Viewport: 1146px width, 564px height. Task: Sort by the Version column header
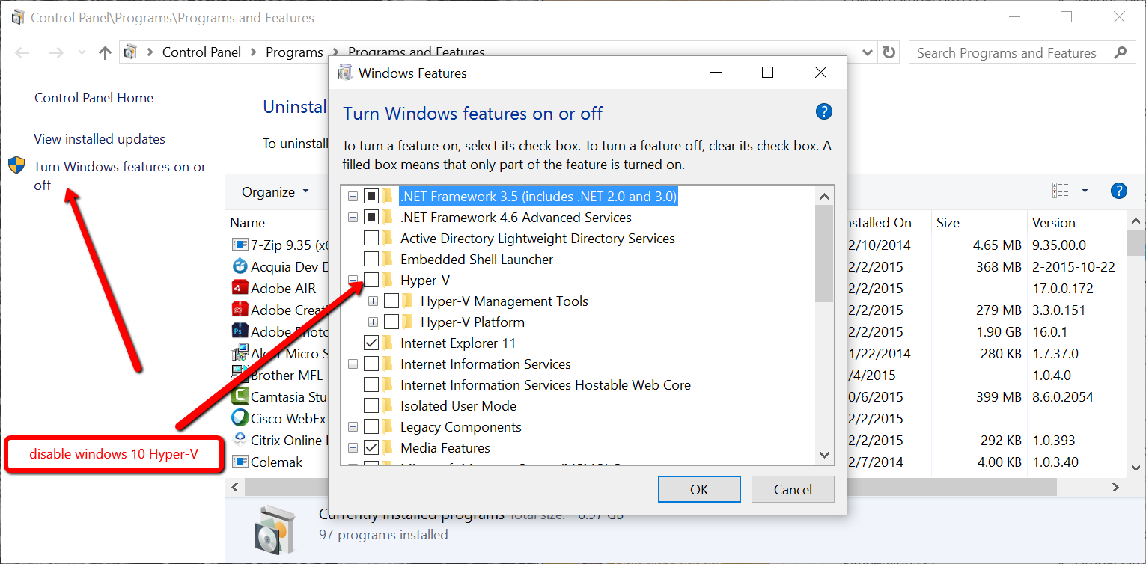(1053, 223)
